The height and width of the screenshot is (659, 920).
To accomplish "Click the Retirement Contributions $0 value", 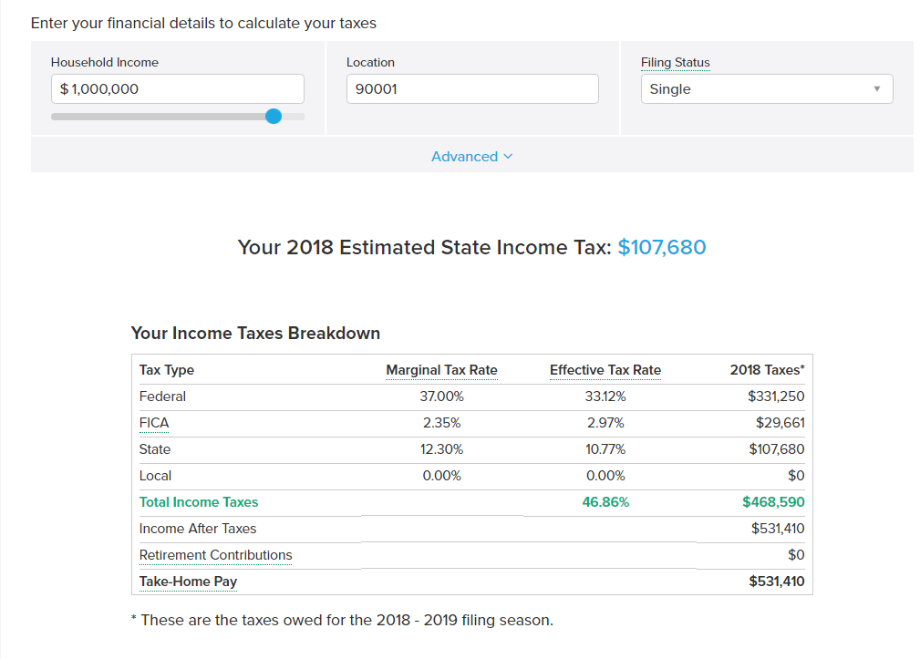I will 796,555.
